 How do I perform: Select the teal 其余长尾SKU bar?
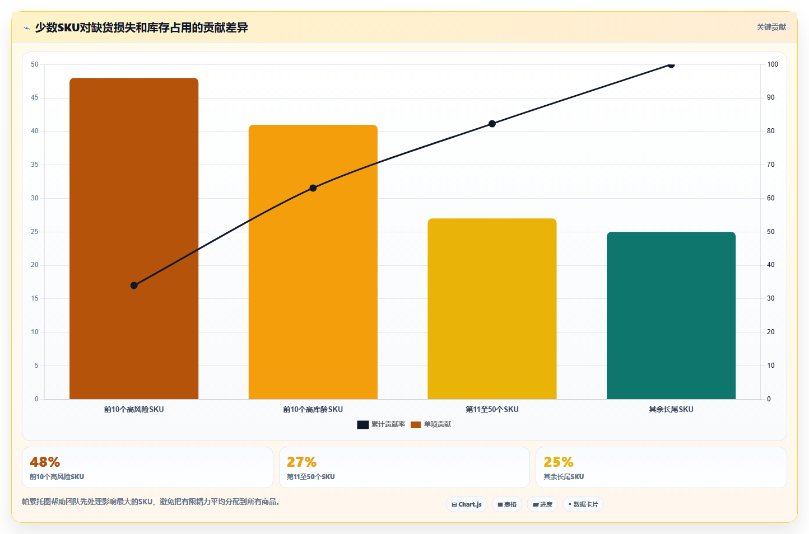click(671, 316)
